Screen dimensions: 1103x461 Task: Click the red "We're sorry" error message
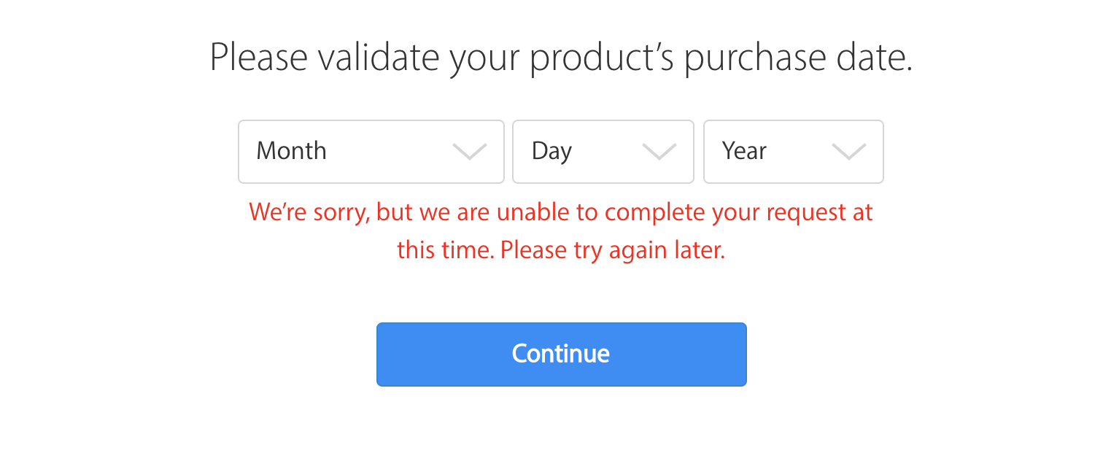point(560,212)
